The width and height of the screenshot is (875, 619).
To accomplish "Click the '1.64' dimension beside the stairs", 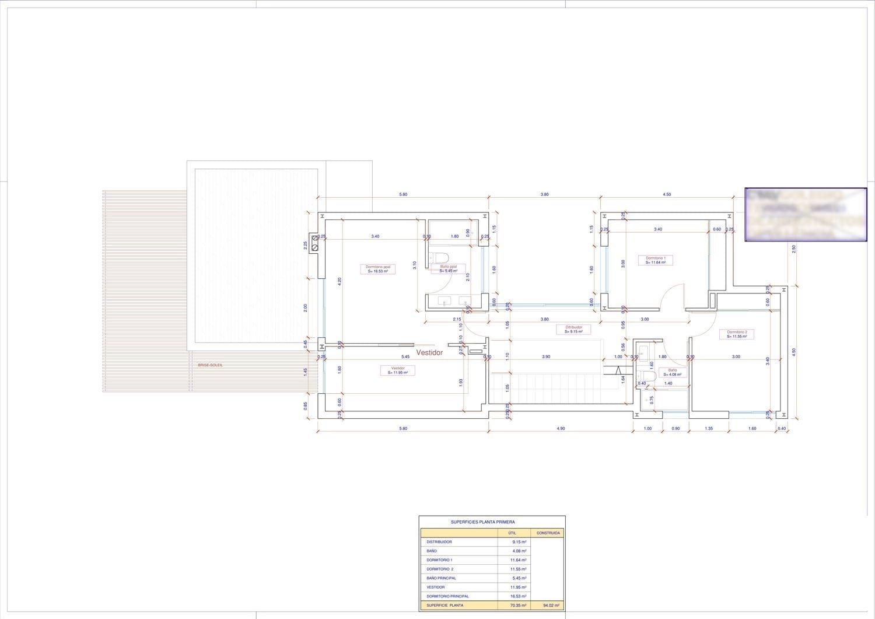I will pyautogui.click(x=623, y=379).
